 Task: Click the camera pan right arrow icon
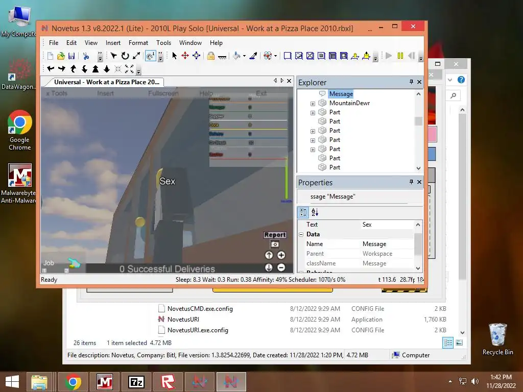tap(62, 69)
